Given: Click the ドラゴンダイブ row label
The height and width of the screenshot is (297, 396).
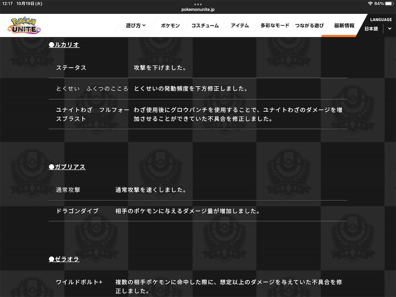Looking at the screenshot, I should (77, 211).
